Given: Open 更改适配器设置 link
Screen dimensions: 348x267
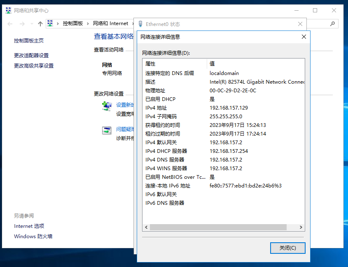Looking at the screenshot, I should pyautogui.click(x=31, y=55).
